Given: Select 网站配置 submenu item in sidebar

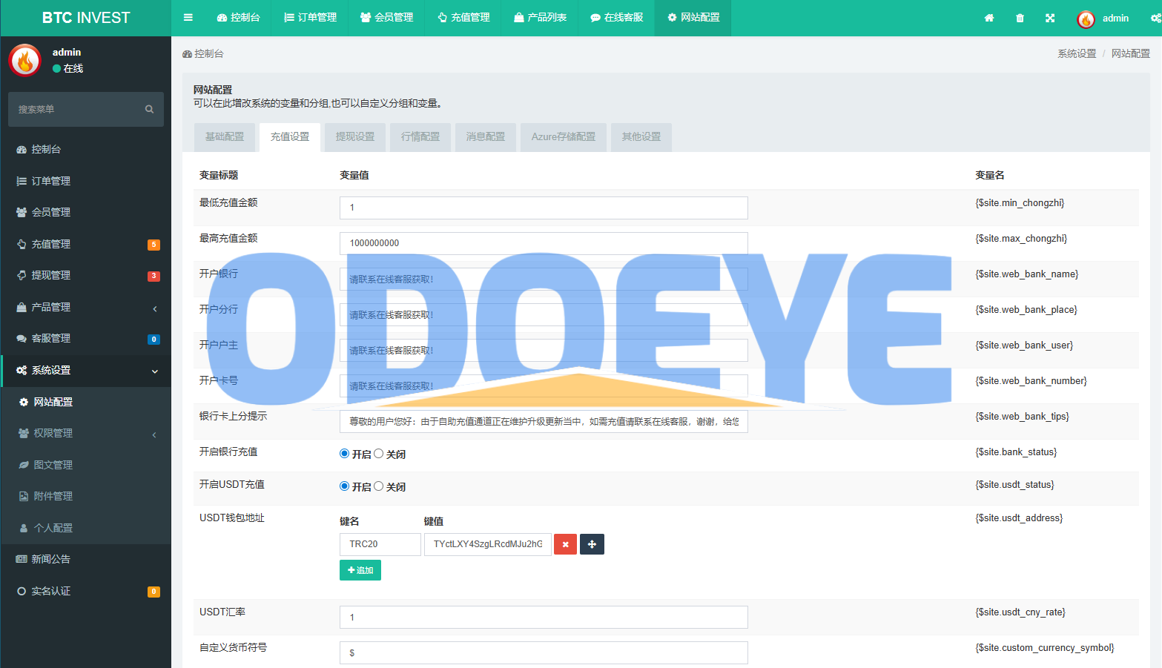Looking at the screenshot, I should (86, 402).
